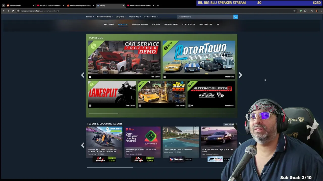Close the steering wheel logitech tab

tap(93, 5)
